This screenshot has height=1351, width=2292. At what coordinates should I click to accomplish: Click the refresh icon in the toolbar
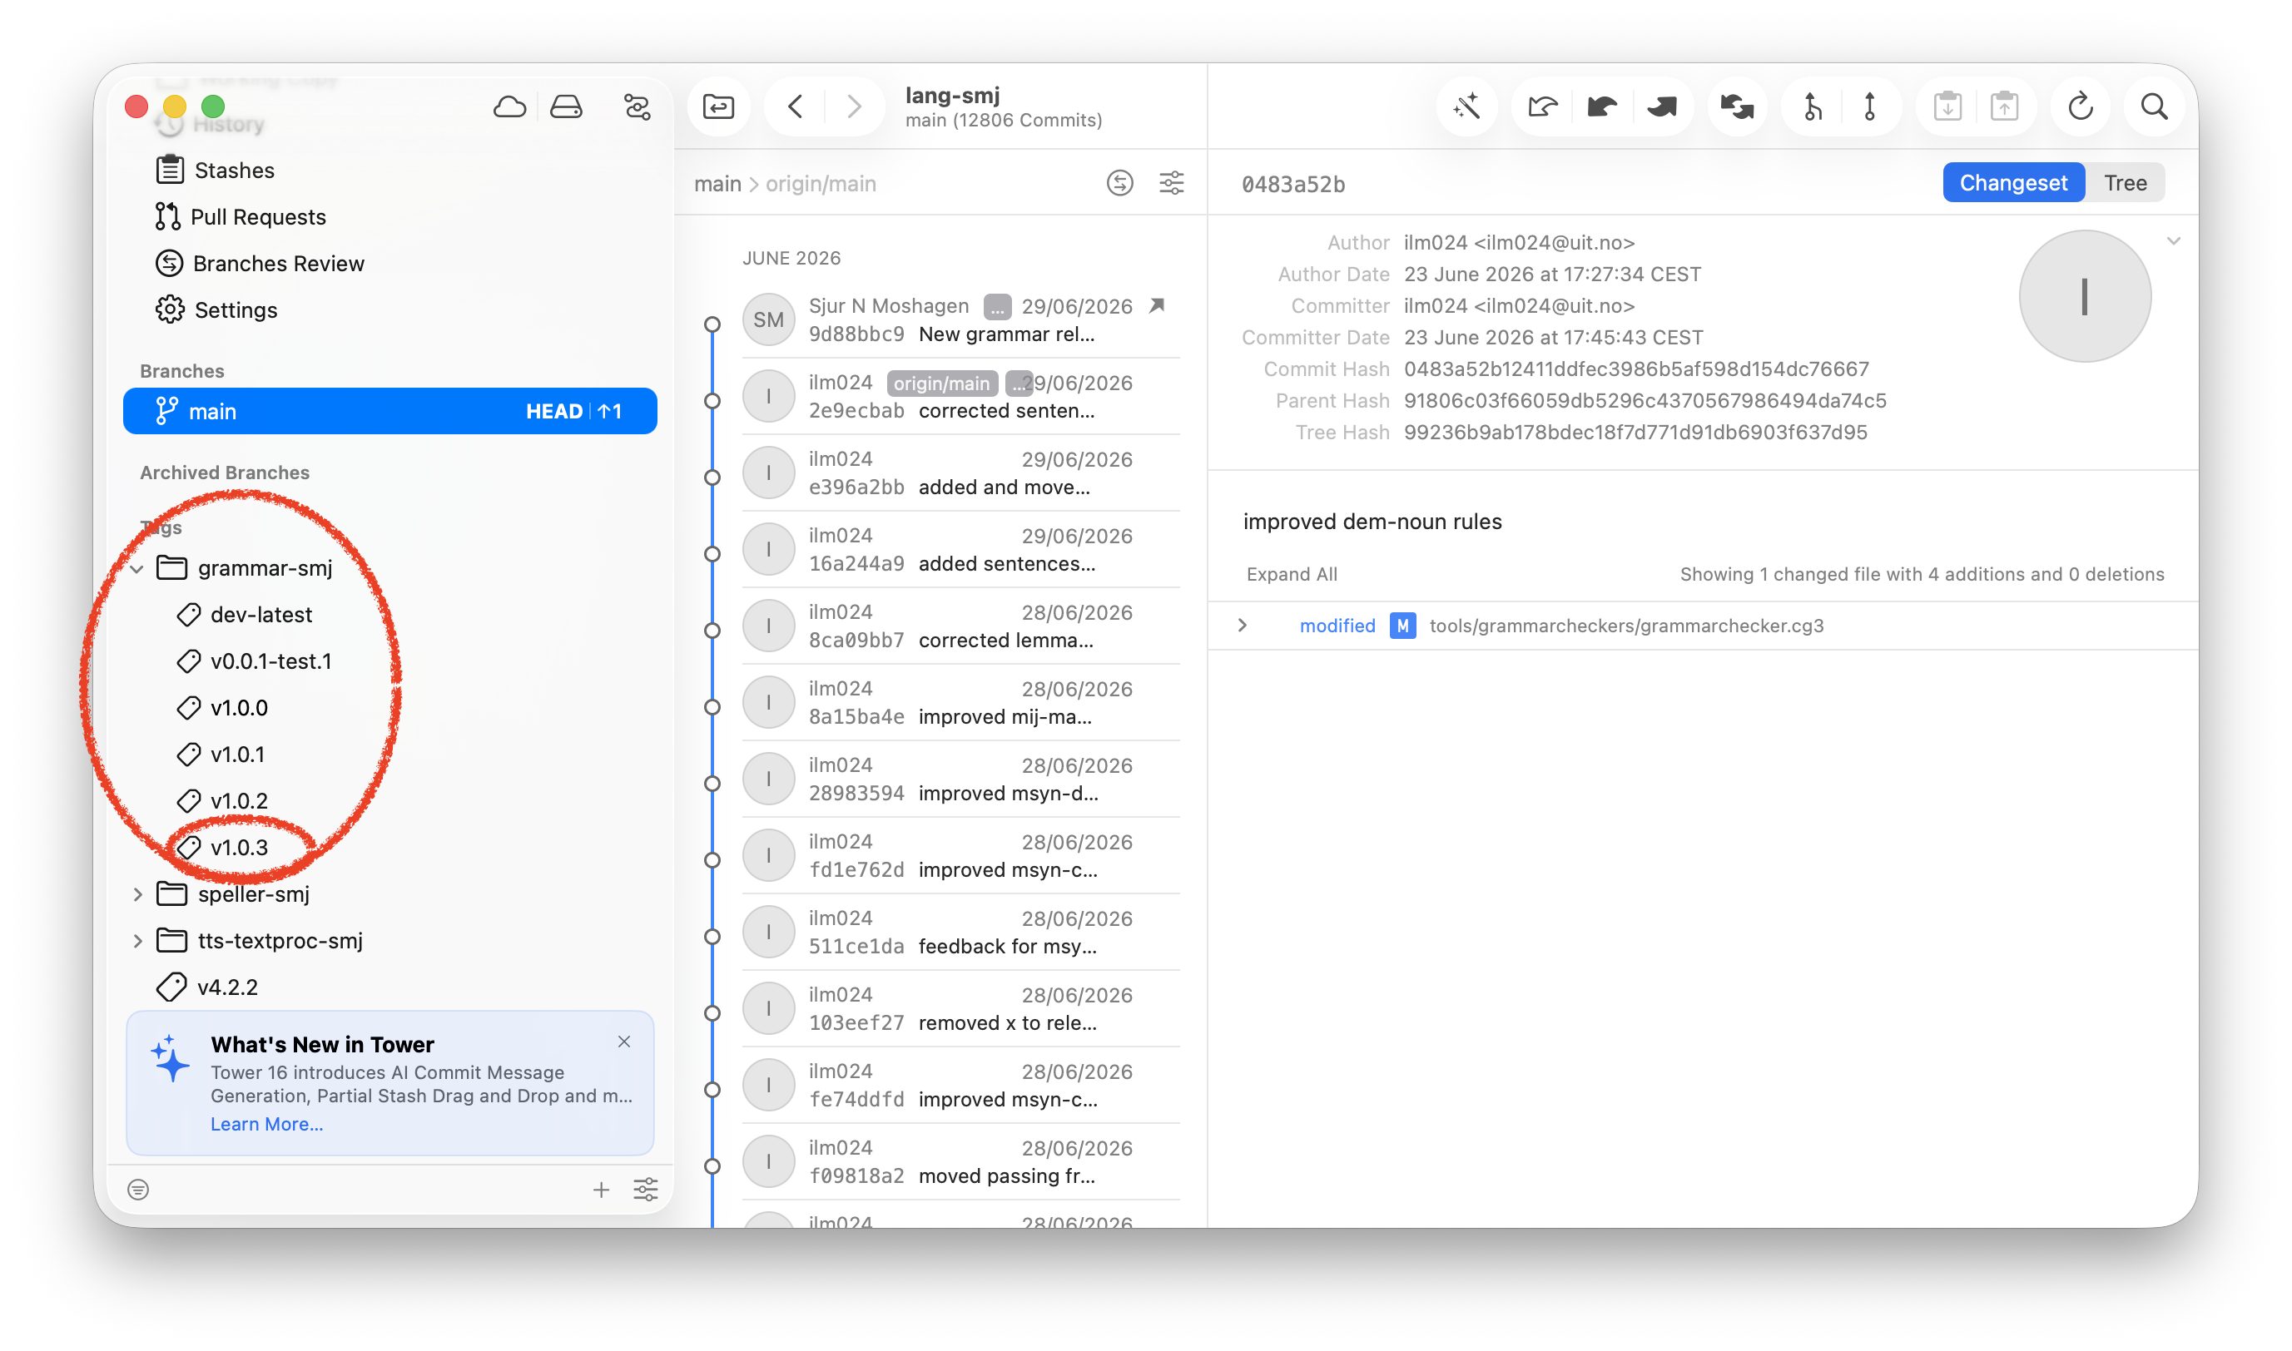tap(2080, 107)
